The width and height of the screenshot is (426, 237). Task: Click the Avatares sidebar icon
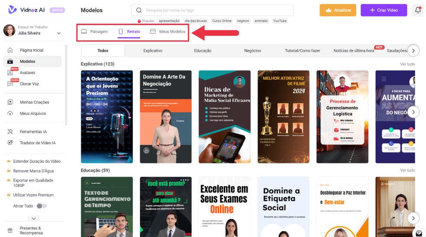coord(10,72)
